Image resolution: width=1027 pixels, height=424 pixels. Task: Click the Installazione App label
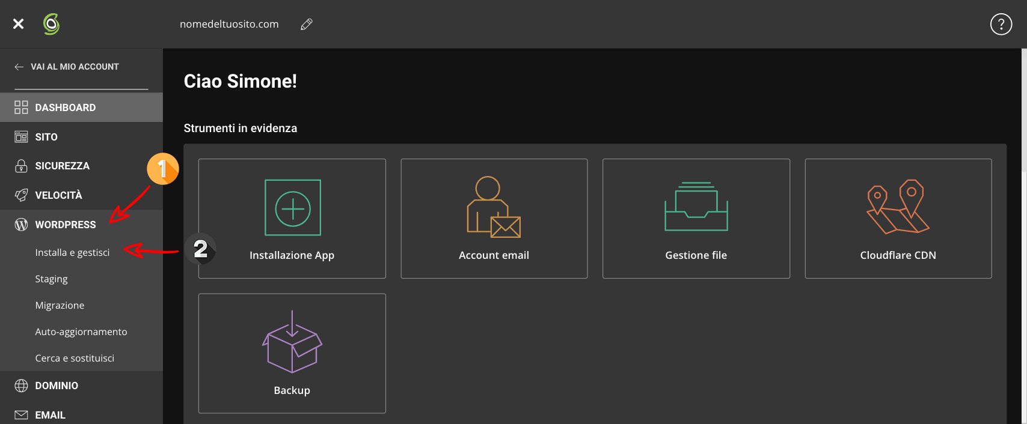click(292, 255)
